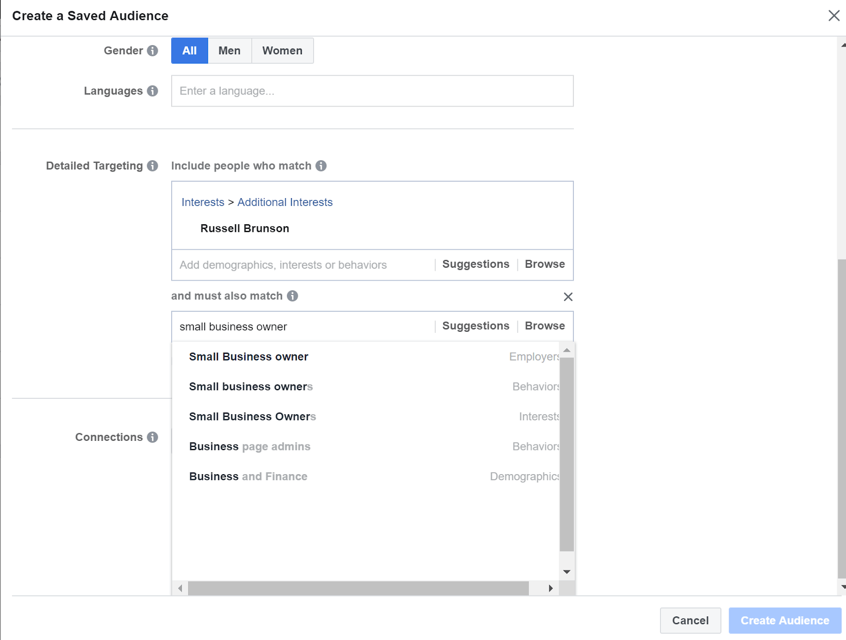Remove the 'and must also match' section
This screenshot has height=640, width=846.
(x=568, y=297)
